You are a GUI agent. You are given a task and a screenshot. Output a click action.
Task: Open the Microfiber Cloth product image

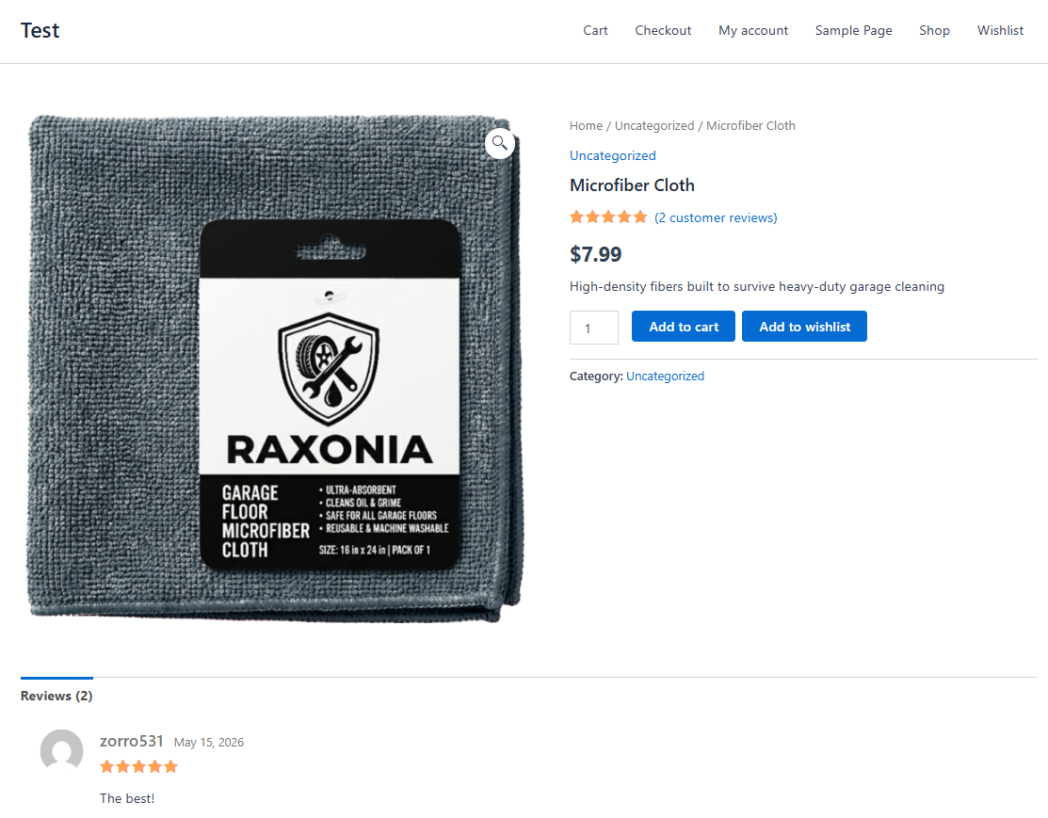[x=274, y=369]
